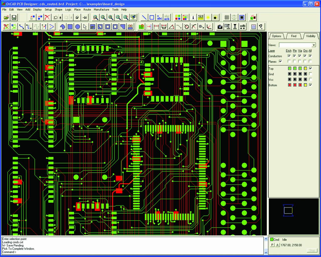This screenshot has width=321, height=257.
Task: Click the command console scroll-up arrow
Action: (266, 239)
